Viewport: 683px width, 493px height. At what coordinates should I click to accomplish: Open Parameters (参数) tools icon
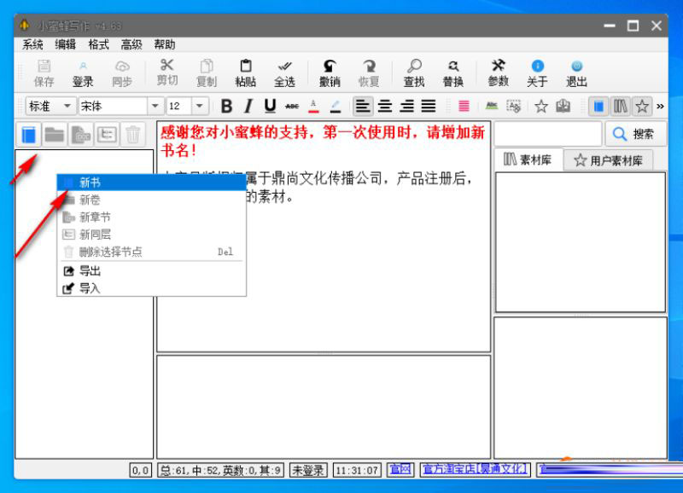pos(499,73)
